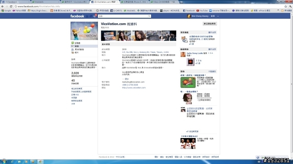Click the Keelung Rd. Taipei address link
This screenshot has height=164, width=293.
(146, 52)
